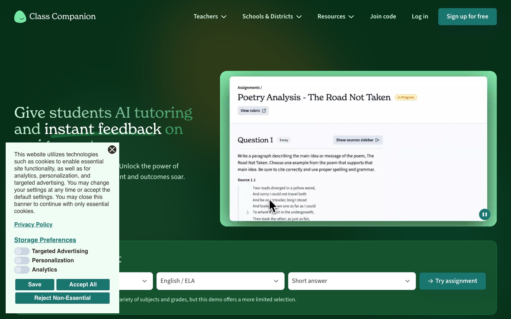Viewport: 511px width, 319px height.
Task: Click poem line 'Two roads diverged in a yellow wood,'
Action: click(284, 188)
